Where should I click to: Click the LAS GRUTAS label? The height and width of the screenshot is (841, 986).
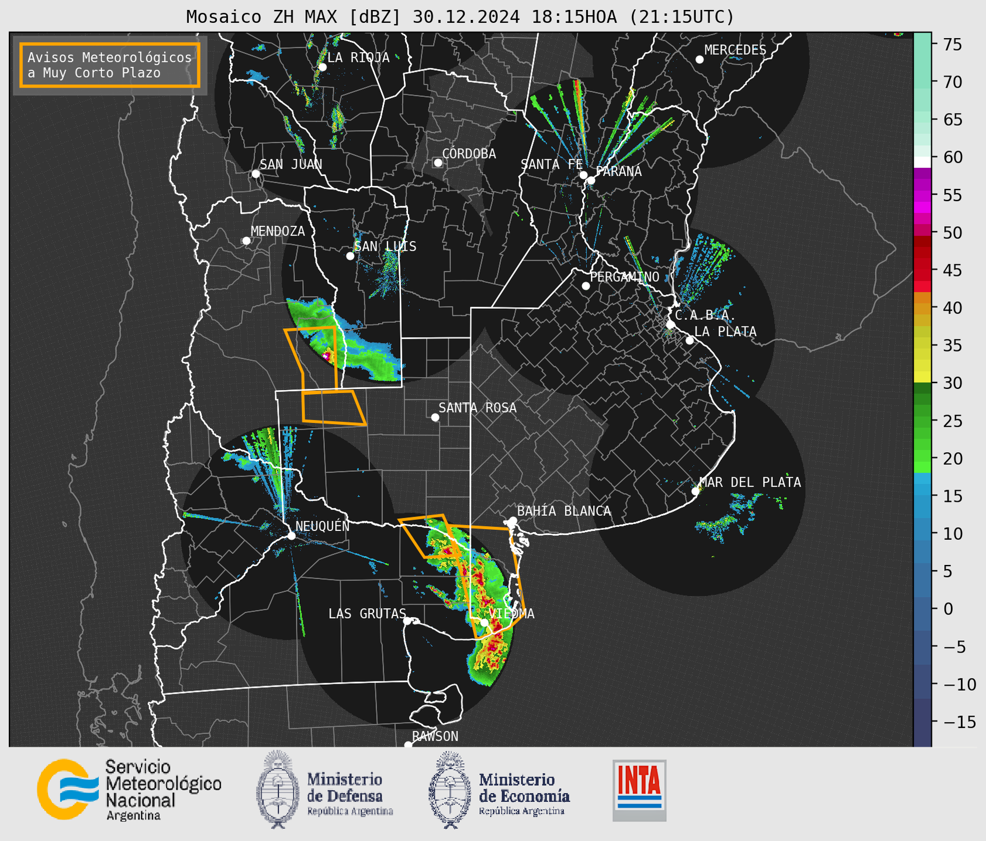(x=367, y=613)
